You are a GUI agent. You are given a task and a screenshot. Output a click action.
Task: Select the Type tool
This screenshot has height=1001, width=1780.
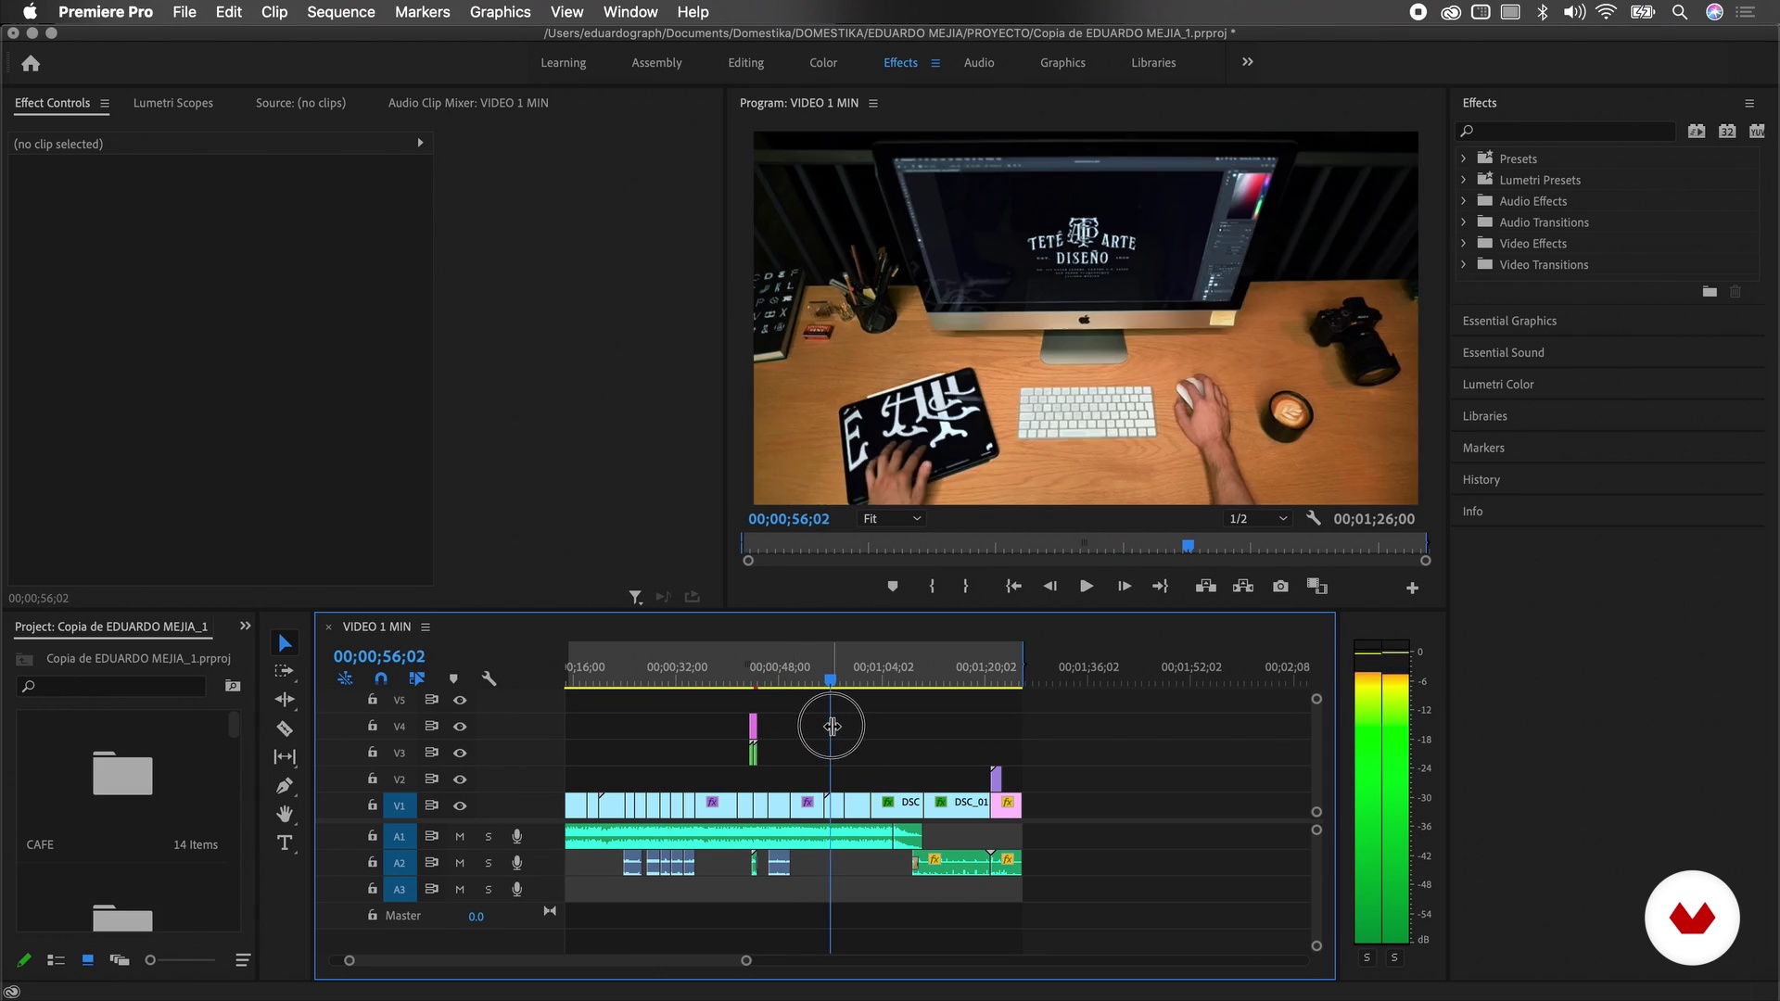(285, 843)
